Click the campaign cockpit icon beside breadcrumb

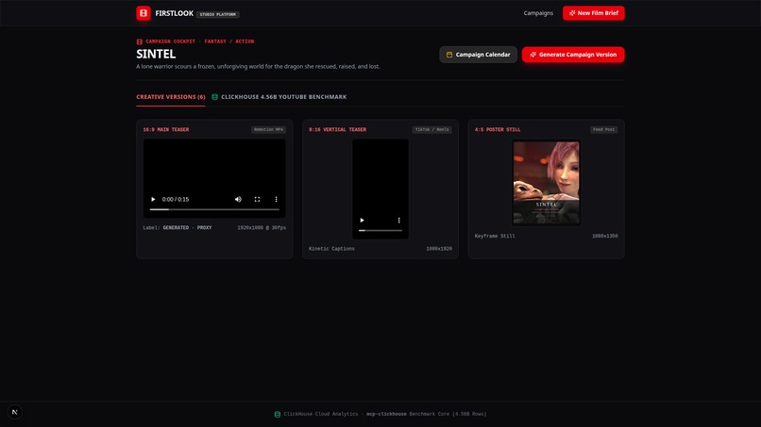pos(140,41)
